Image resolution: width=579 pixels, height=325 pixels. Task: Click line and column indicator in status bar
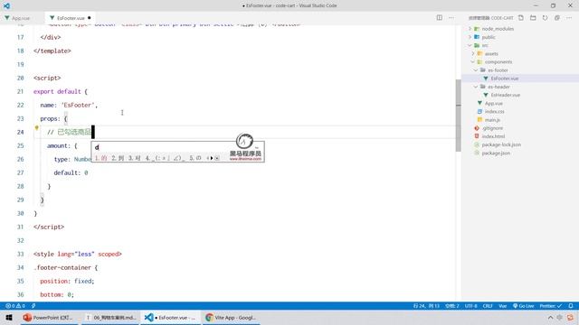[426, 306]
